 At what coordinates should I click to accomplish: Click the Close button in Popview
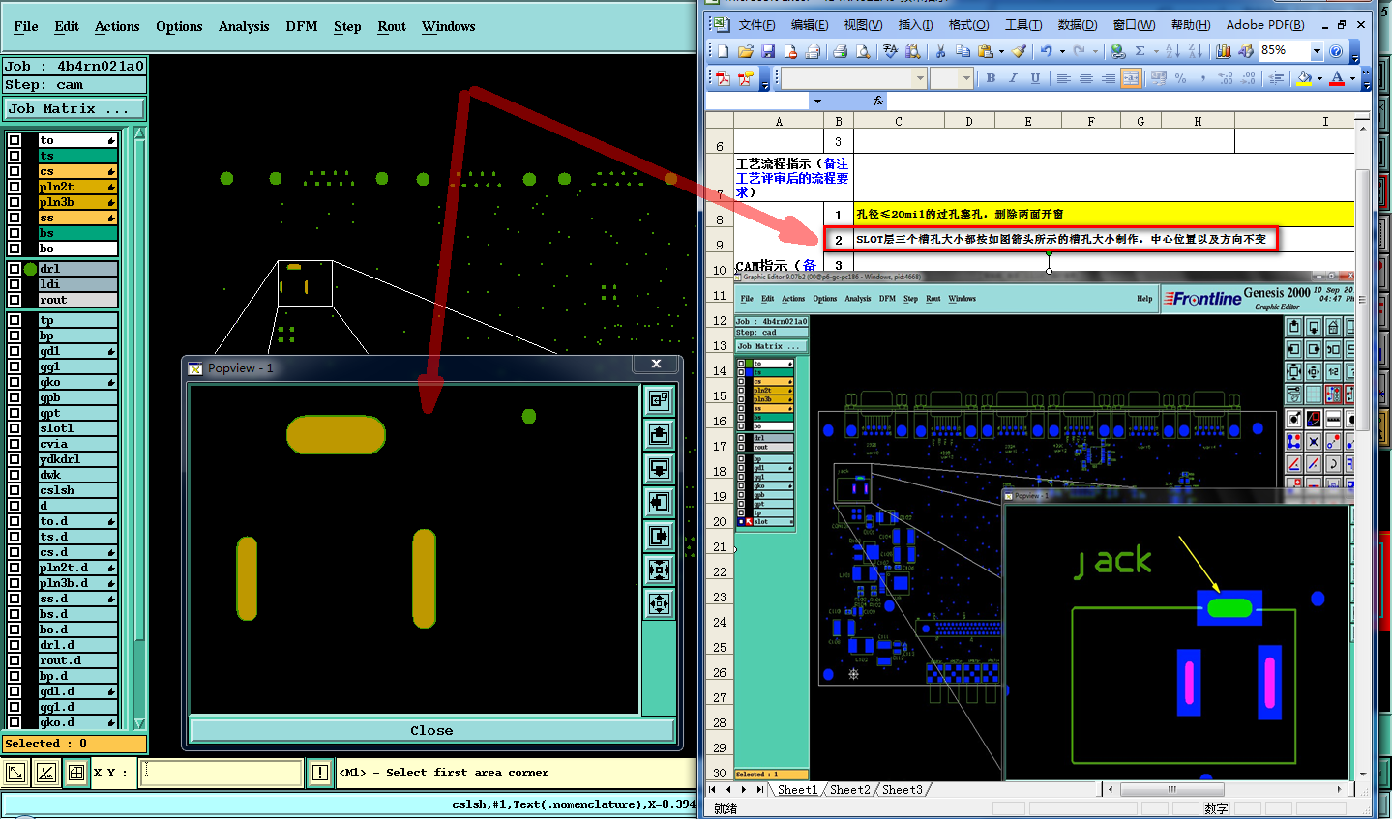[x=431, y=730]
